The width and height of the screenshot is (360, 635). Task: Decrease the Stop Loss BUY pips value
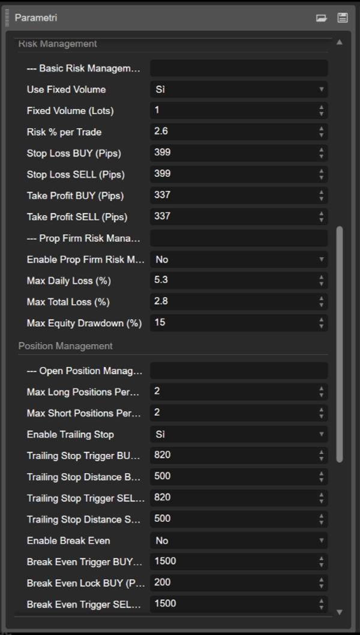coord(322,156)
